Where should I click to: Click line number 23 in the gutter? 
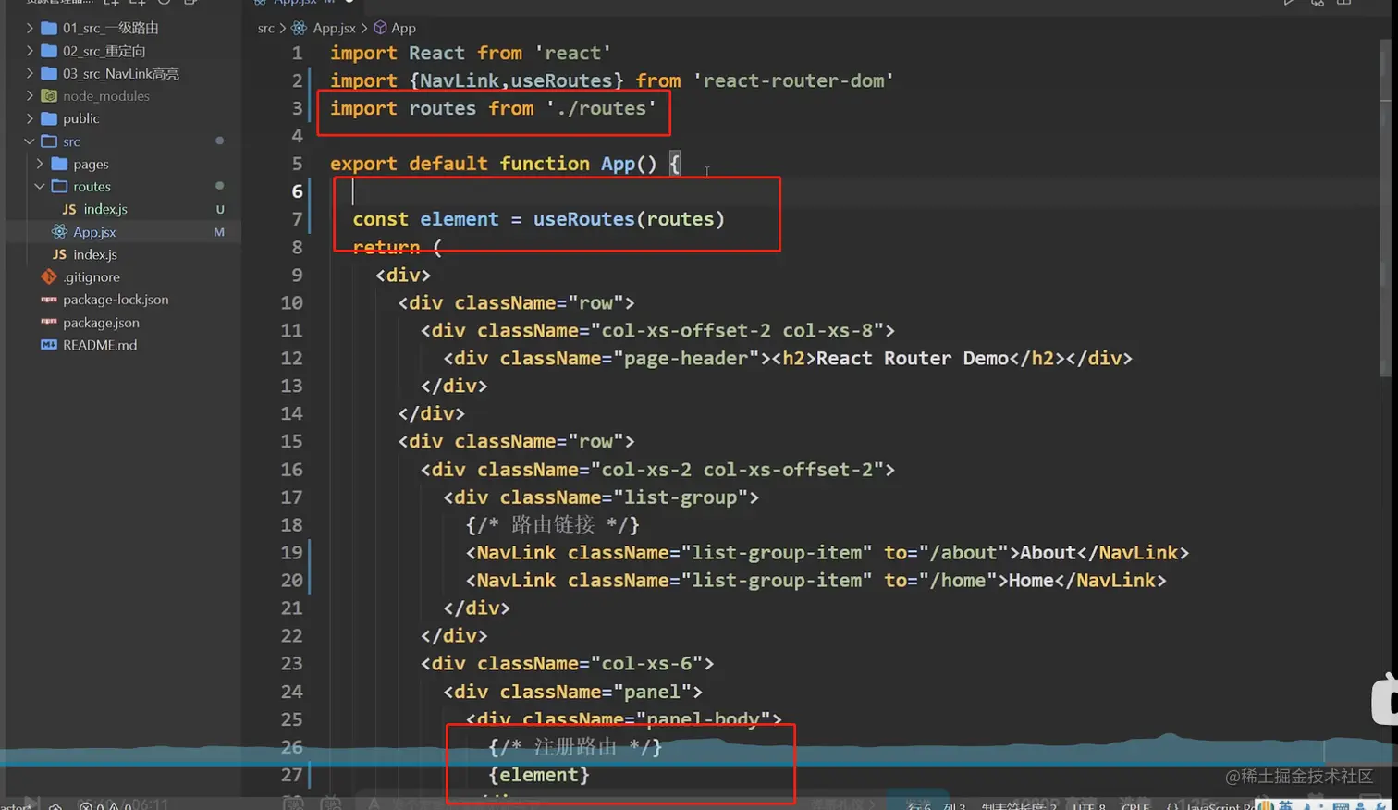(x=291, y=663)
